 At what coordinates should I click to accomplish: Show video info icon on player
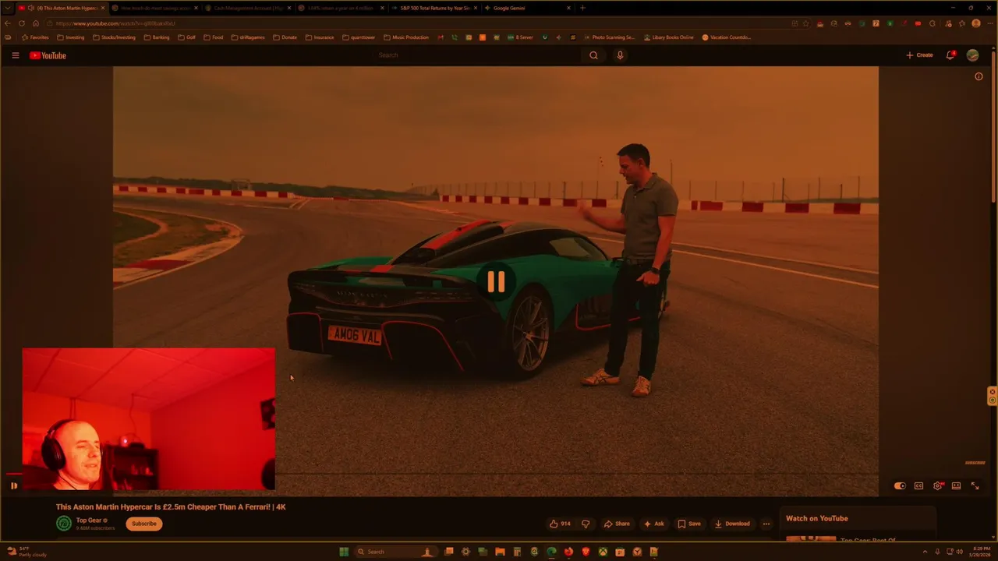(979, 76)
